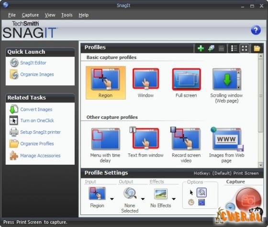The image size is (268, 227).
Task: Click the profiles scrollbar down arrow
Action: 261,165
